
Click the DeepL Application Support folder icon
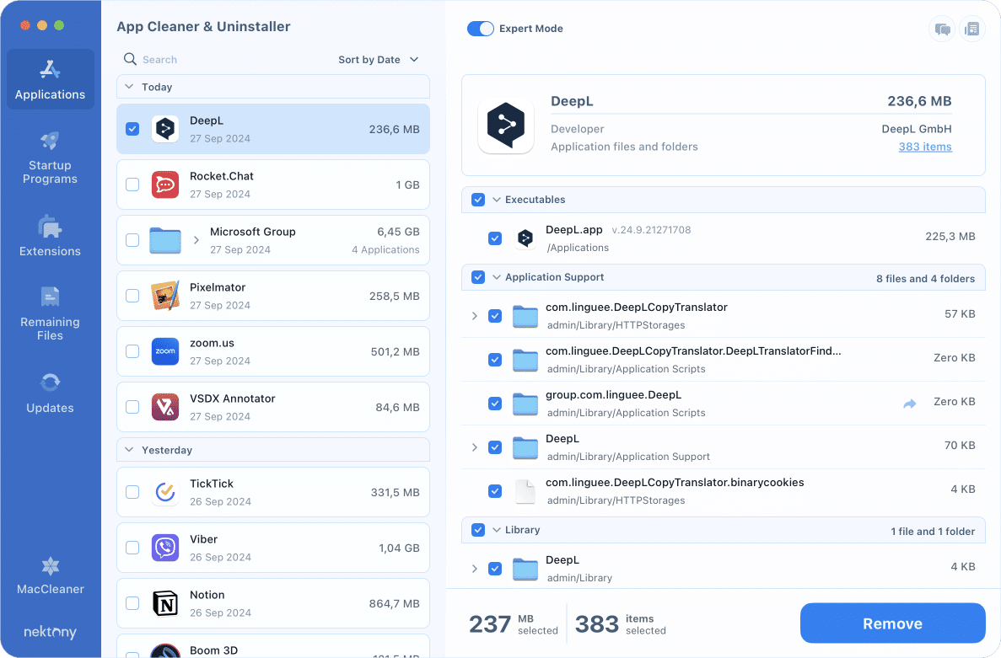tap(525, 447)
